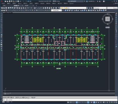The image size is (118, 104).
Task: Click the Linear dimension icon
Action: (x=9, y=10)
